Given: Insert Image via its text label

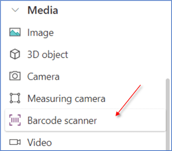Looking at the screenshot, I should tap(41, 33).
